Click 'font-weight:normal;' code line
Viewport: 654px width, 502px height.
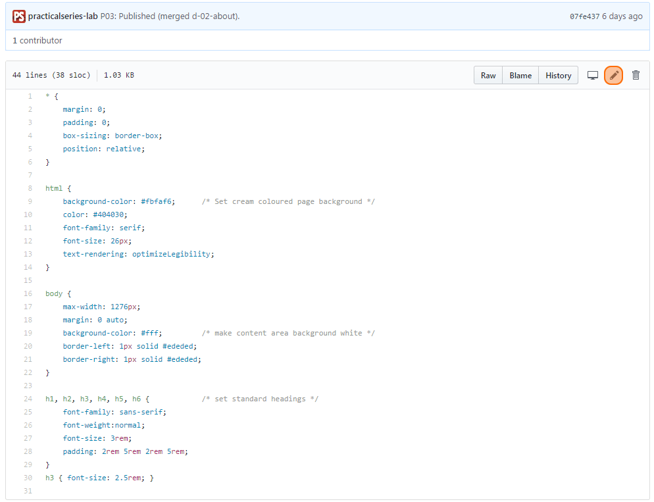pyautogui.click(x=104, y=425)
